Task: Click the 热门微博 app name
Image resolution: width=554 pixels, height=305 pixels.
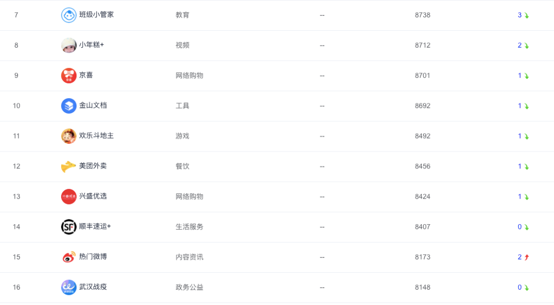Action: click(93, 256)
